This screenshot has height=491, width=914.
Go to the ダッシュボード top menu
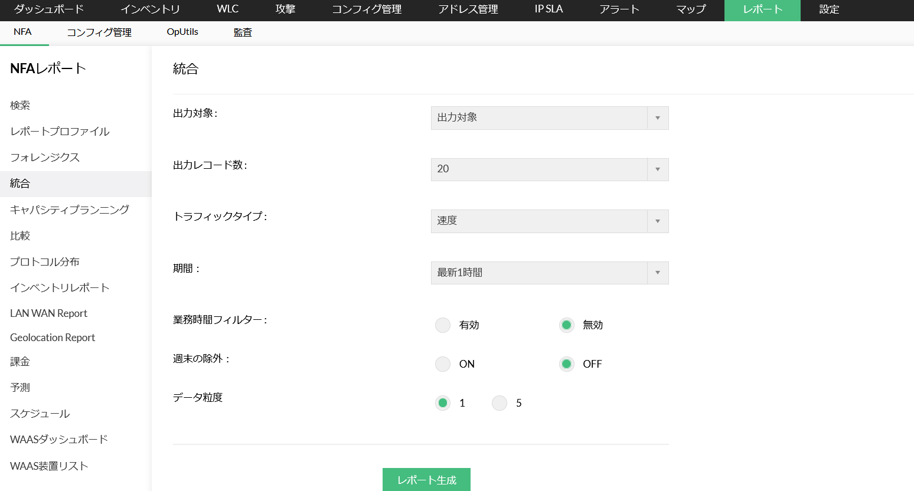(x=49, y=9)
